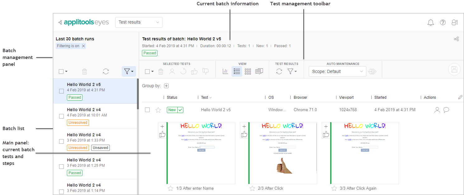Open the '2/3 After Click' step thumbnail
The width and height of the screenshot is (464, 195).
tap(283, 153)
